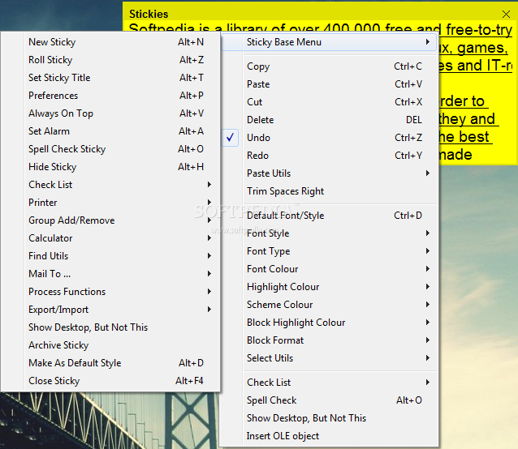518x449 pixels.
Task: Open Group Add/Remove submenu
Action: click(110, 220)
